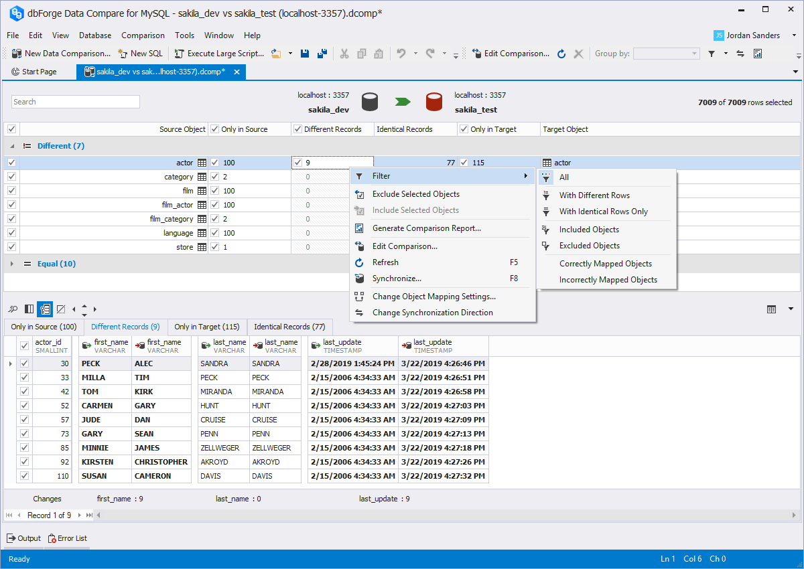Open the Comparison menu
804x569 pixels.
coord(143,35)
